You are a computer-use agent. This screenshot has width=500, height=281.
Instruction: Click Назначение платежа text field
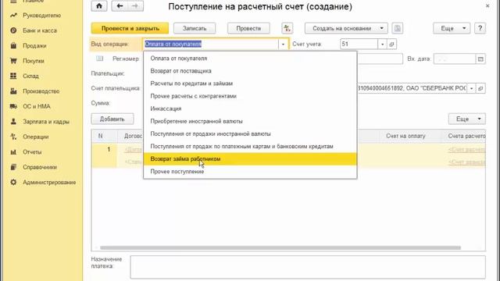click(308, 267)
